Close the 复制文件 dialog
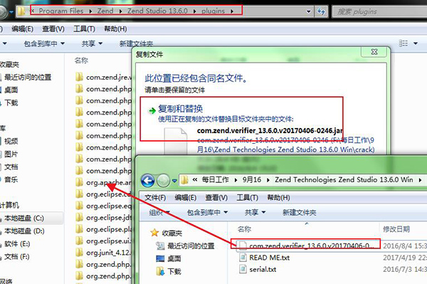This screenshot has width=427, height=284. click(x=374, y=52)
